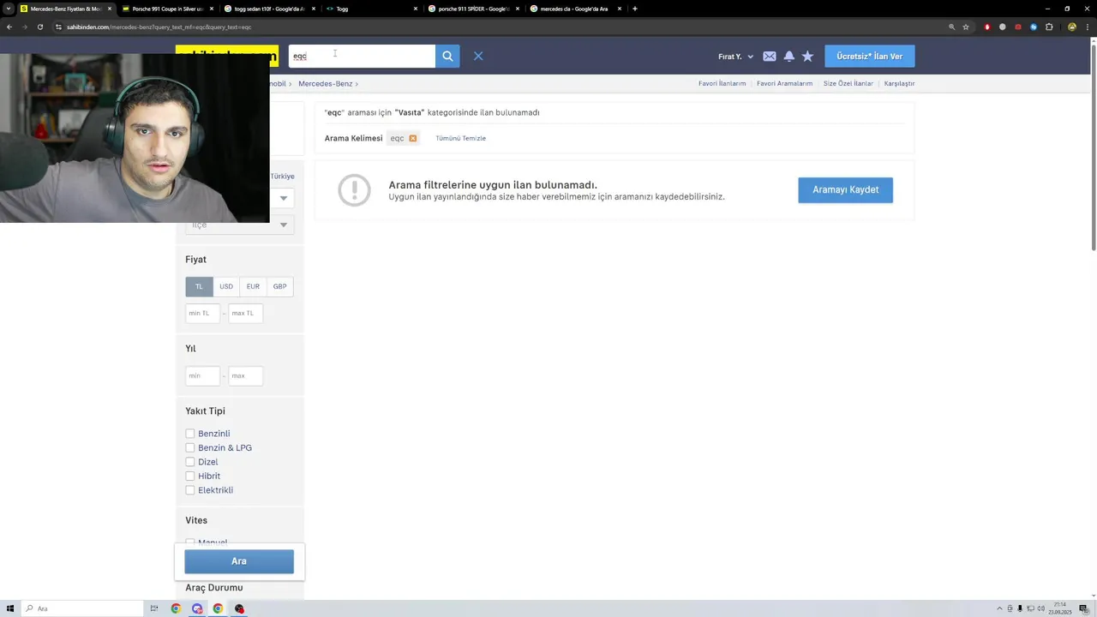Open the messages envelope icon
Image resolution: width=1097 pixels, height=617 pixels.
pyautogui.click(x=770, y=57)
